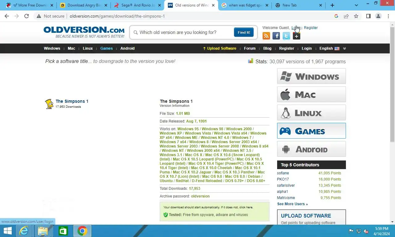
Task: Click the large Linux category button
Action: [311, 113]
